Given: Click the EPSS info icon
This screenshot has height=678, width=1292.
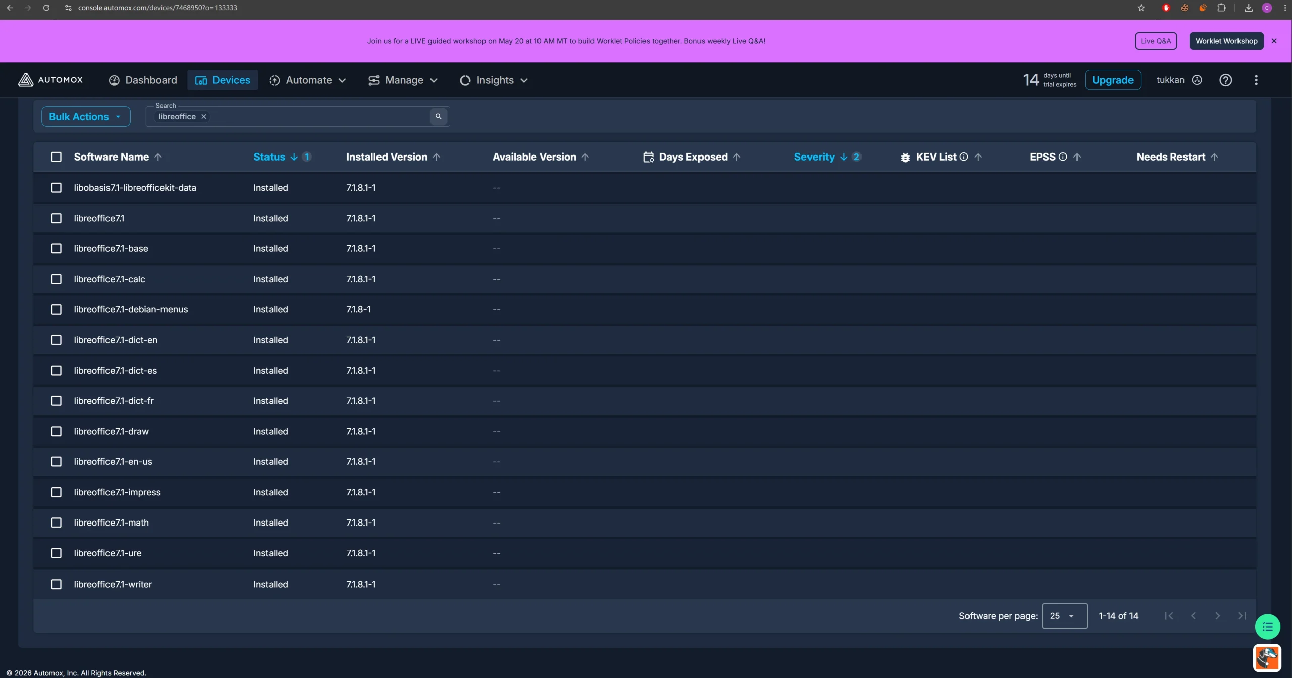Looking at the screenshot, I should pos(1063,157).
